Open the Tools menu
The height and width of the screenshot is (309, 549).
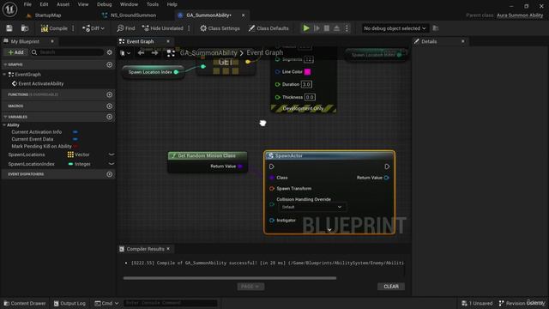pyautogui.click(x=153, y=4)
